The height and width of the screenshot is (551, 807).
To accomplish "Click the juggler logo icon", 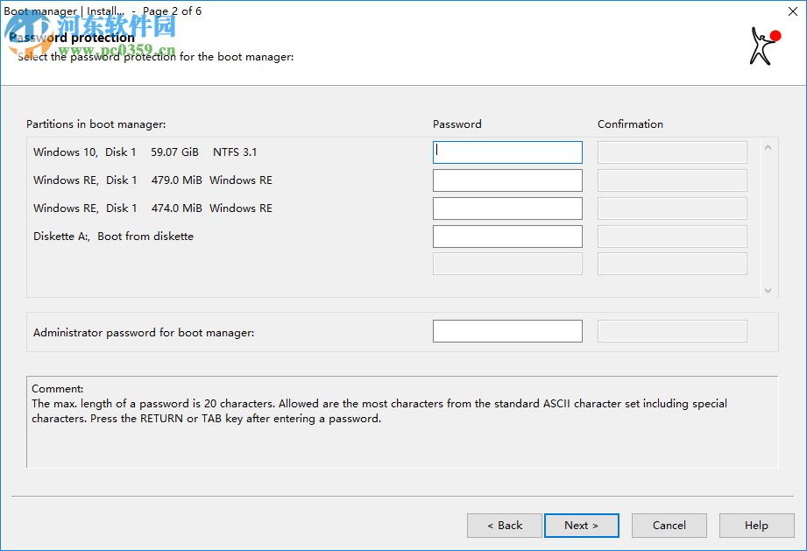I will (x=763, y=46).
